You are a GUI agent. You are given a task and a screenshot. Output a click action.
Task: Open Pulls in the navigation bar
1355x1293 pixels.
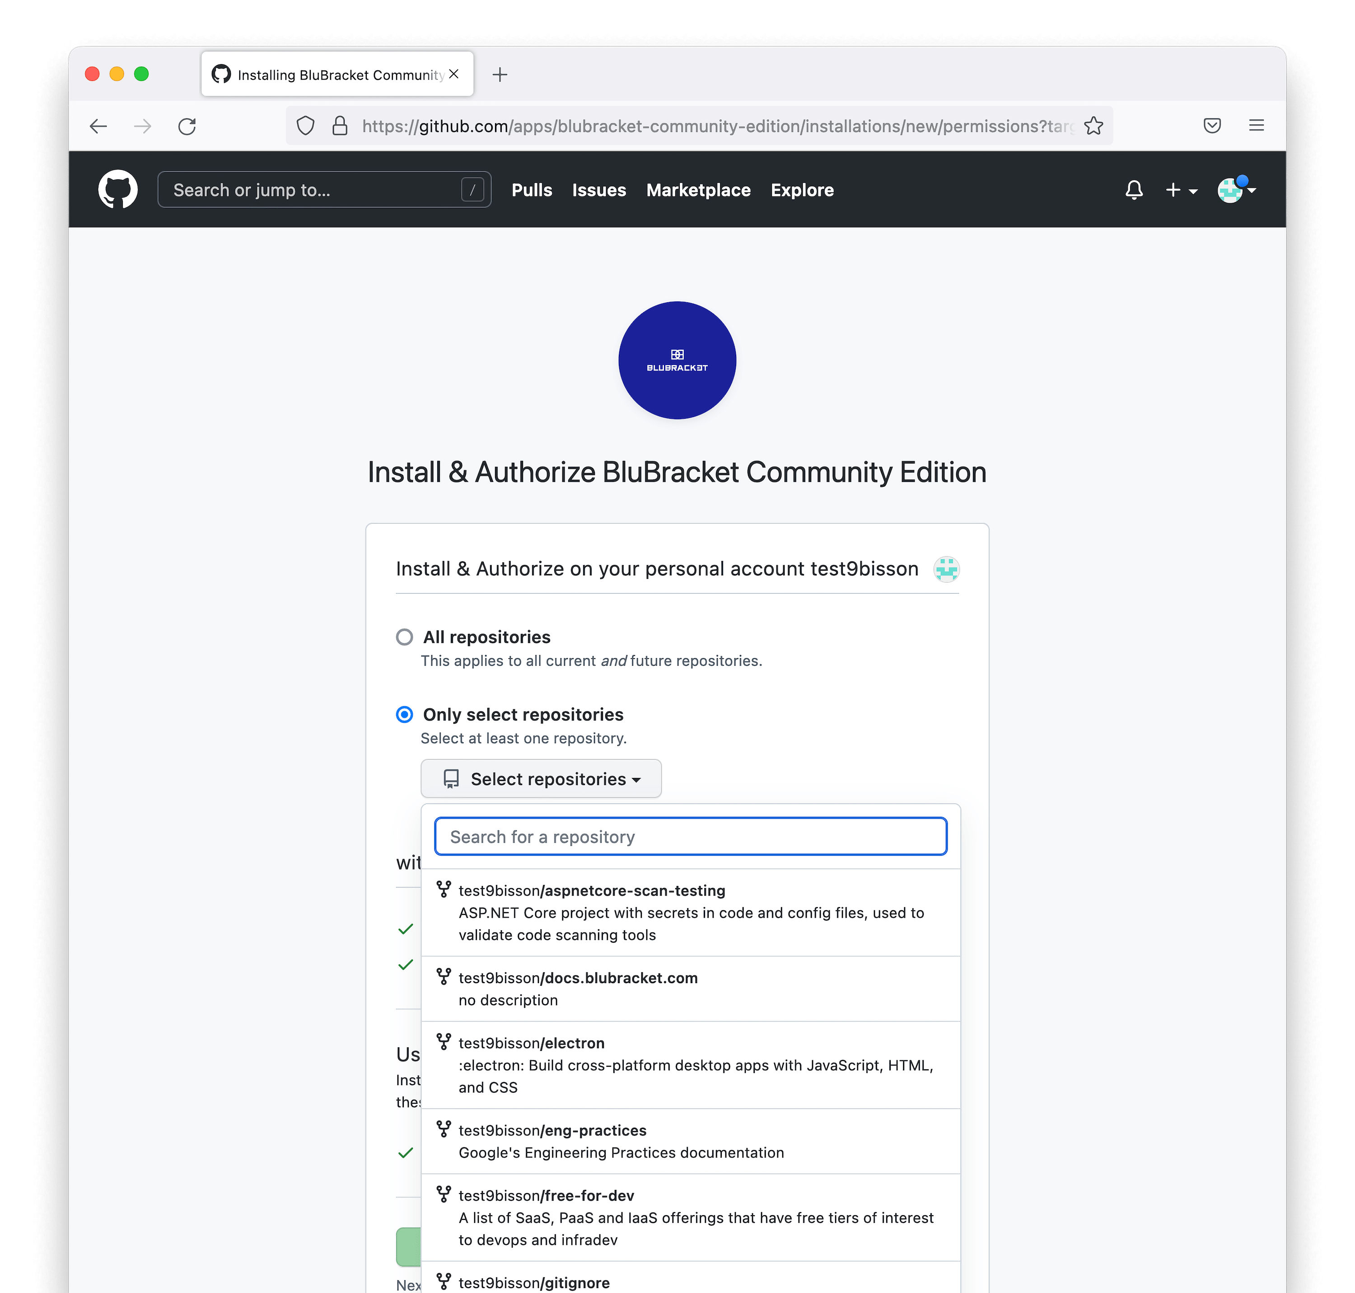coord(532,190)
